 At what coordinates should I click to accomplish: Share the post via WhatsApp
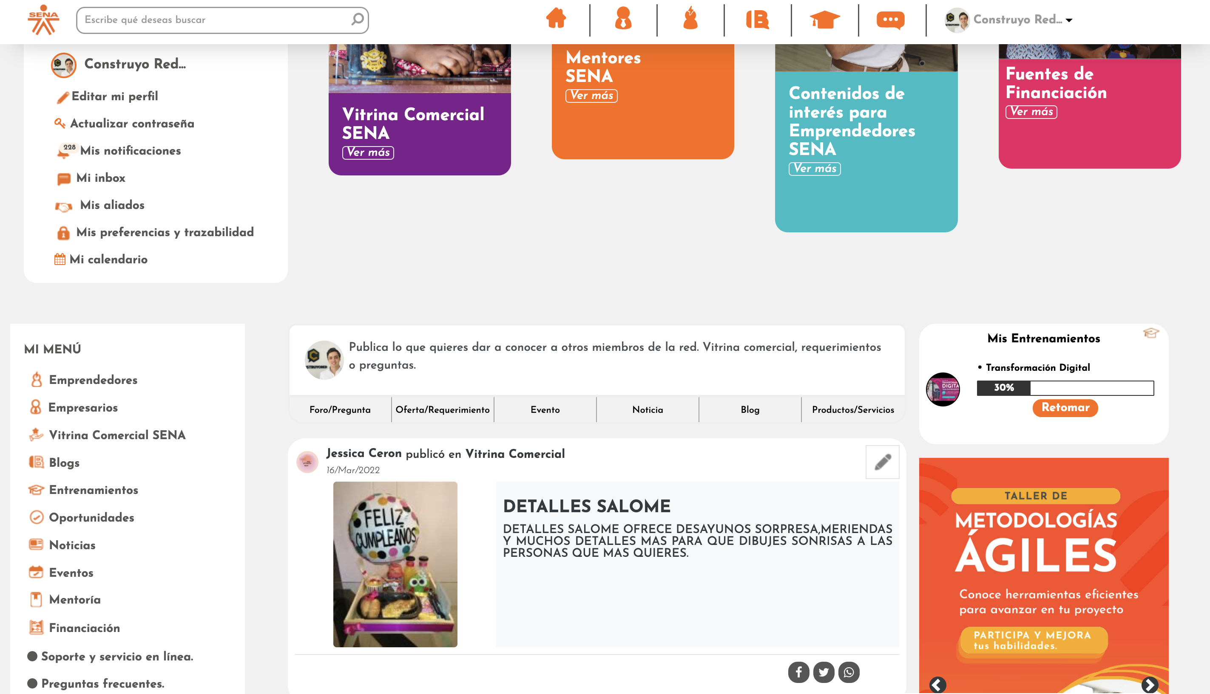[849, 672]
